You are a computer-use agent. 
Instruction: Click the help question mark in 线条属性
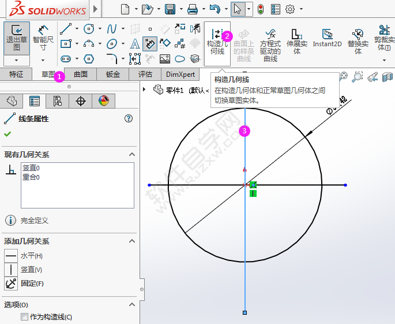(129, 118)
